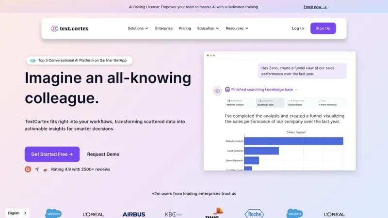Click the Website Visitors bar in Sales Funnel
The height and width of the screenshot is (218, 388).
click(293, 141)
